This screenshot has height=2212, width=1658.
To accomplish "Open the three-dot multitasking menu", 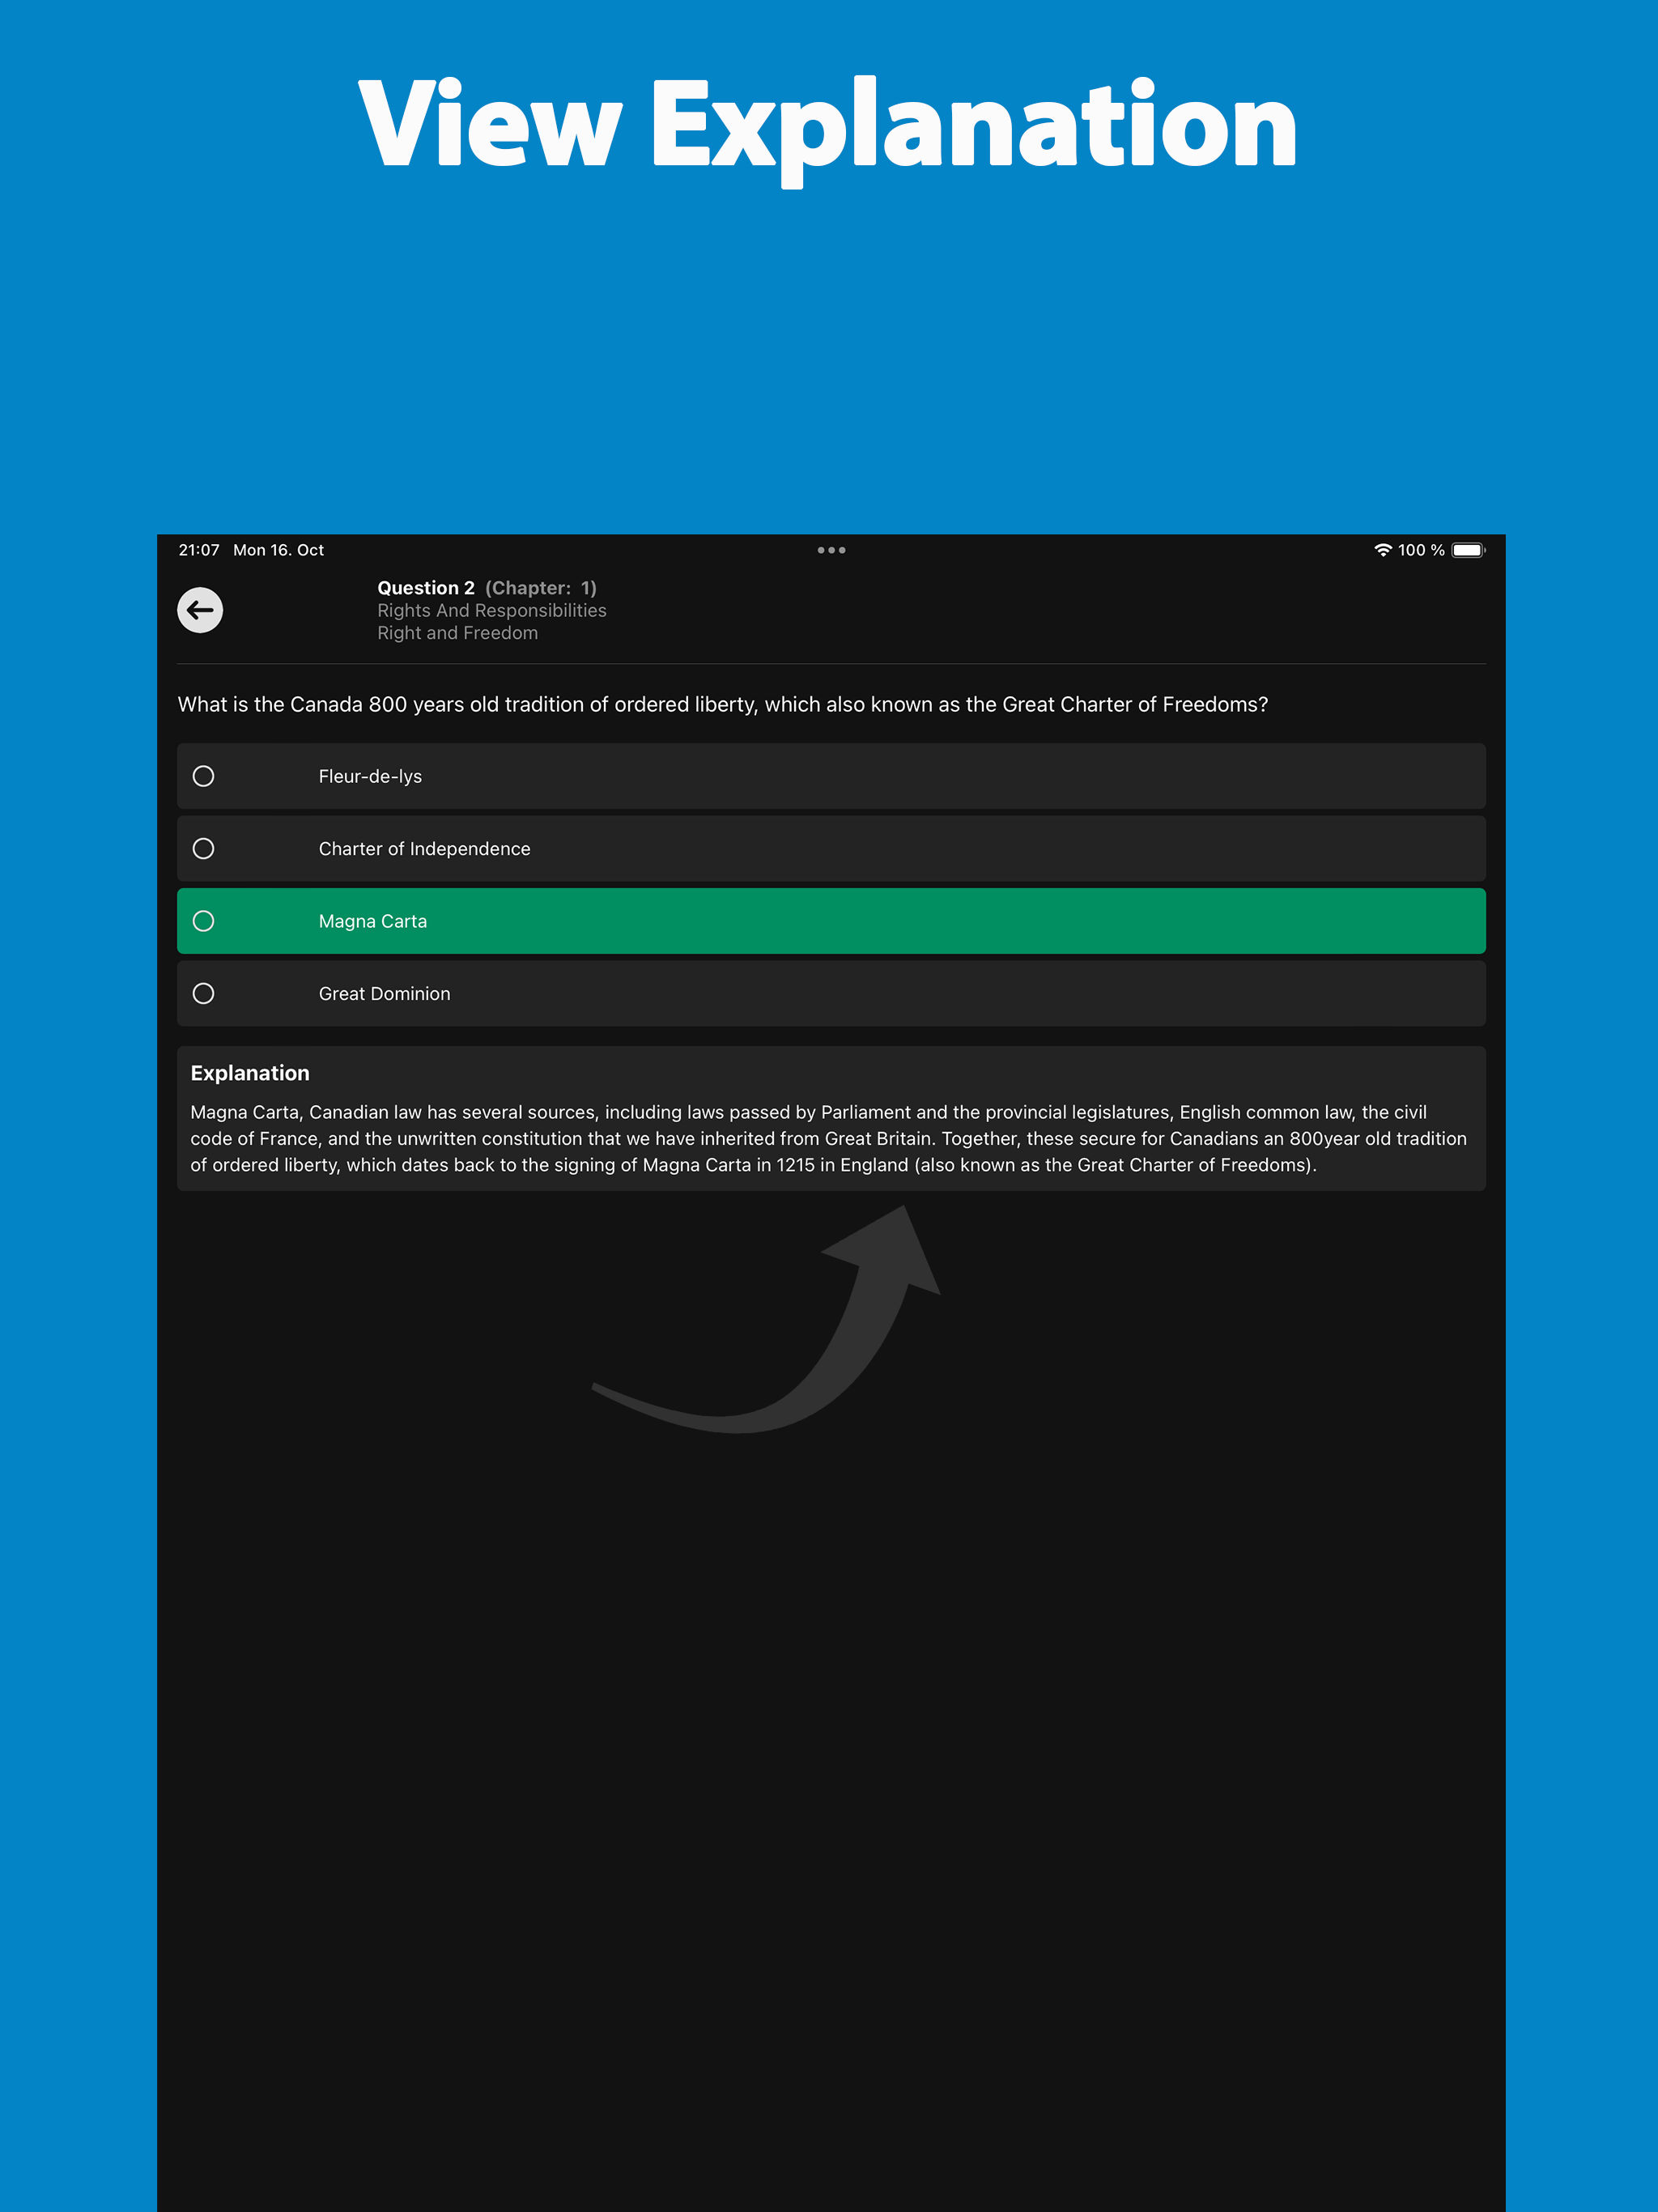I will (x=831, y=550).
